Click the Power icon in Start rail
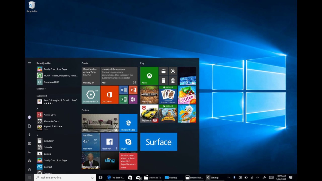 click(29, 170)
